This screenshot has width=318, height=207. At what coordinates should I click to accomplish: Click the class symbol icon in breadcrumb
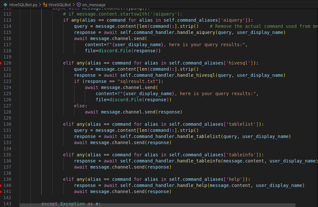(45, 5)
